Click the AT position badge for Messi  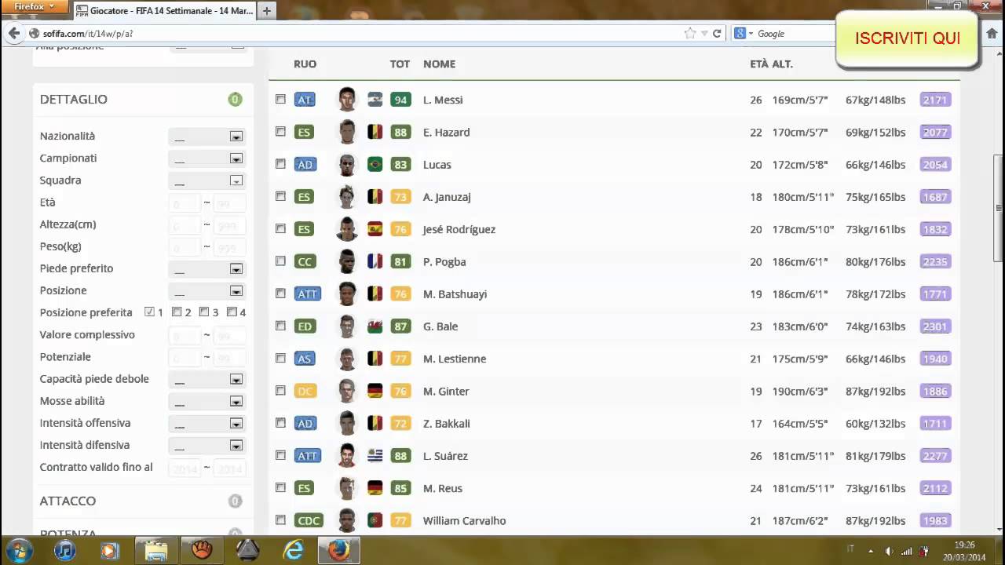pyautogui.click(x=305, y=100)
